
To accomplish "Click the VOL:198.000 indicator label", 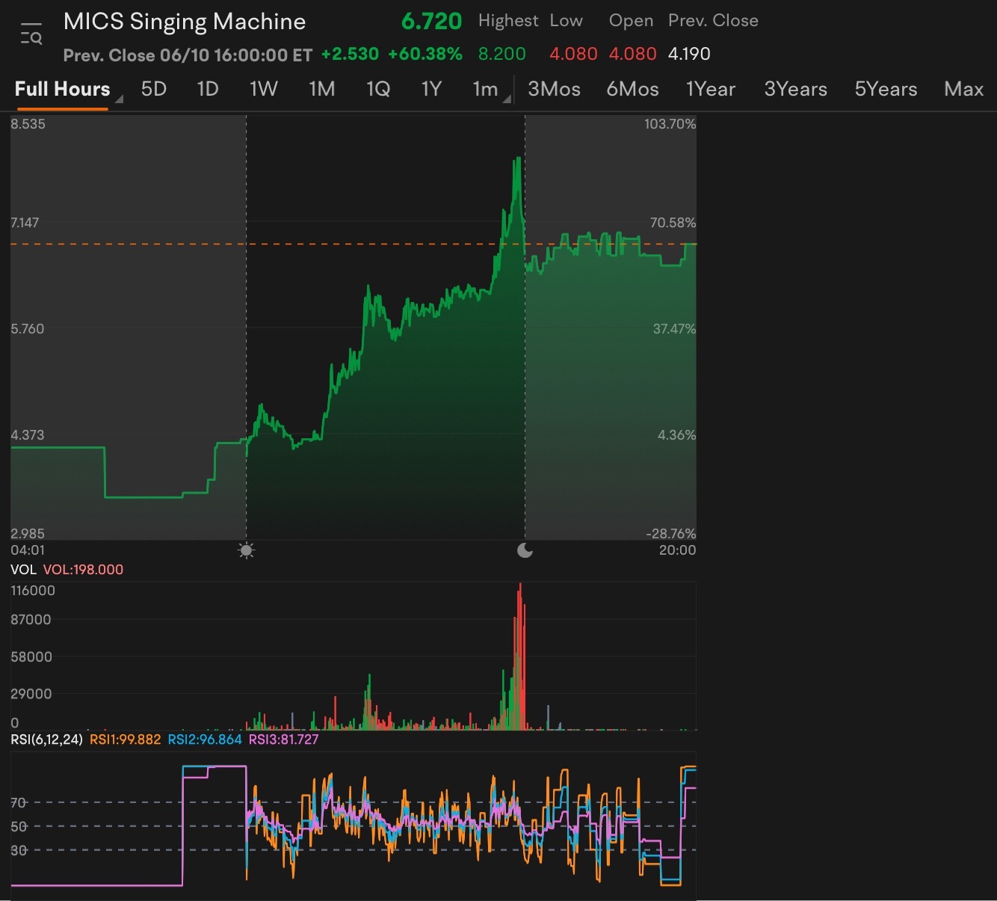I will point(83,570).
